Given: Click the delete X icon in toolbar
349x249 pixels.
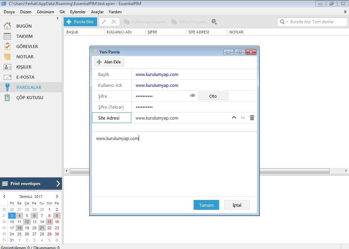Looking at the screenshot, I should [x=114, y=21].
